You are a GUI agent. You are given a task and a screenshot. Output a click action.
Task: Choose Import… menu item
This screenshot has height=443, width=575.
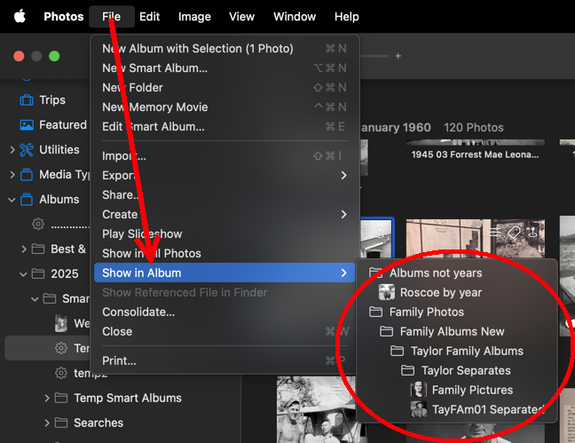click(224, 156)
